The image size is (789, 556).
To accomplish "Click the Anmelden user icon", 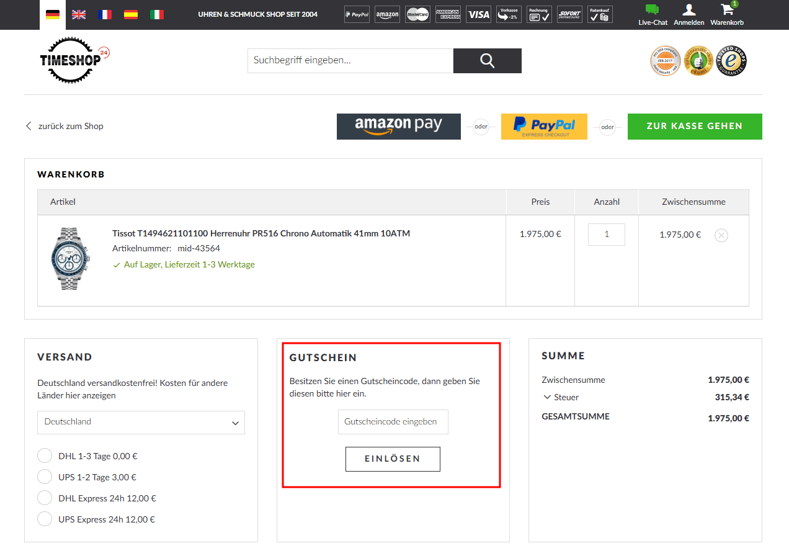I will (x=689, y=11).
